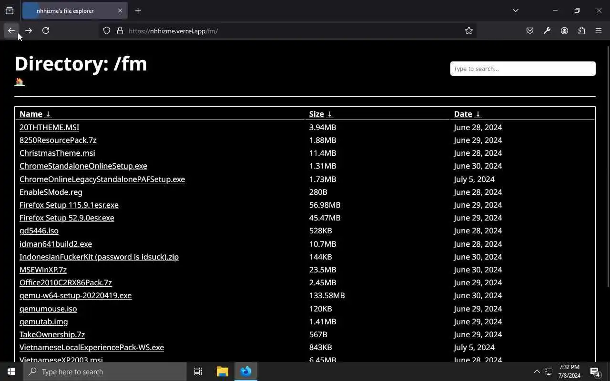The image size is (610, 381).
Task: Sort the list by Size column
Action: [x=321, y=114]
